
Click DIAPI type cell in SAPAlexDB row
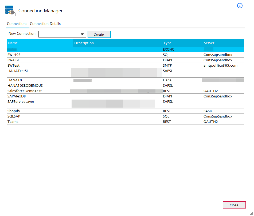pyautogui.click(x=167, y=96)
